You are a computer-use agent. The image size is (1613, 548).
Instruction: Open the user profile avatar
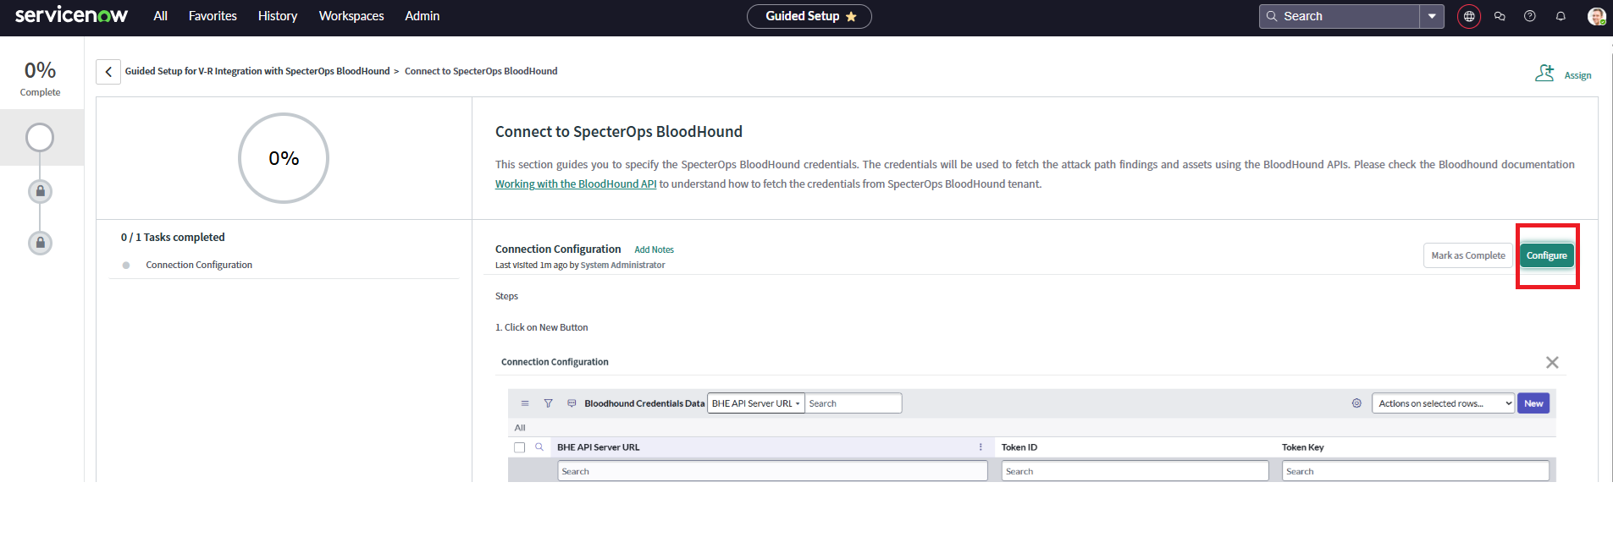(1596, 16)
